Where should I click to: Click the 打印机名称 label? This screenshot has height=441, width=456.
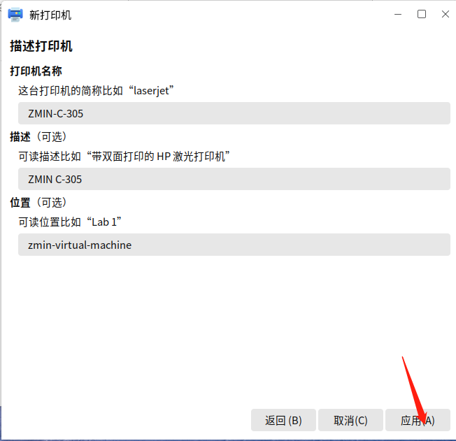coord(36,71)
